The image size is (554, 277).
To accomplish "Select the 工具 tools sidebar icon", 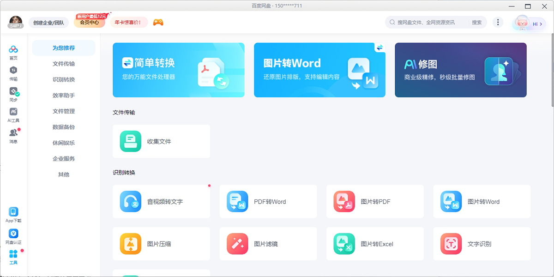I will 13,257.
